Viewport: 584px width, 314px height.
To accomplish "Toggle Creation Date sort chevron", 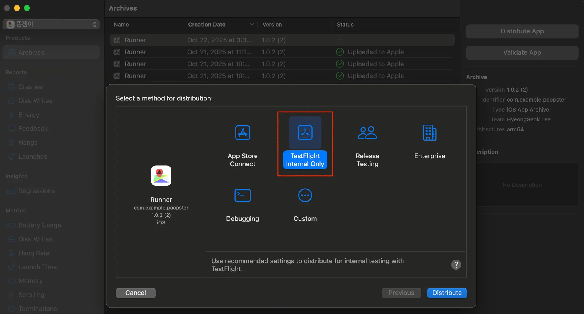I will coord(252,25).
